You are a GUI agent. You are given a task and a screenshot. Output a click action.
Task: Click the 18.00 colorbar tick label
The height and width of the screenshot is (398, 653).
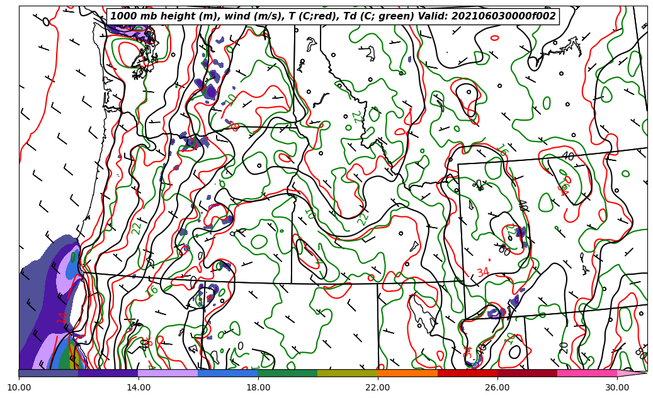click(258, 388)
